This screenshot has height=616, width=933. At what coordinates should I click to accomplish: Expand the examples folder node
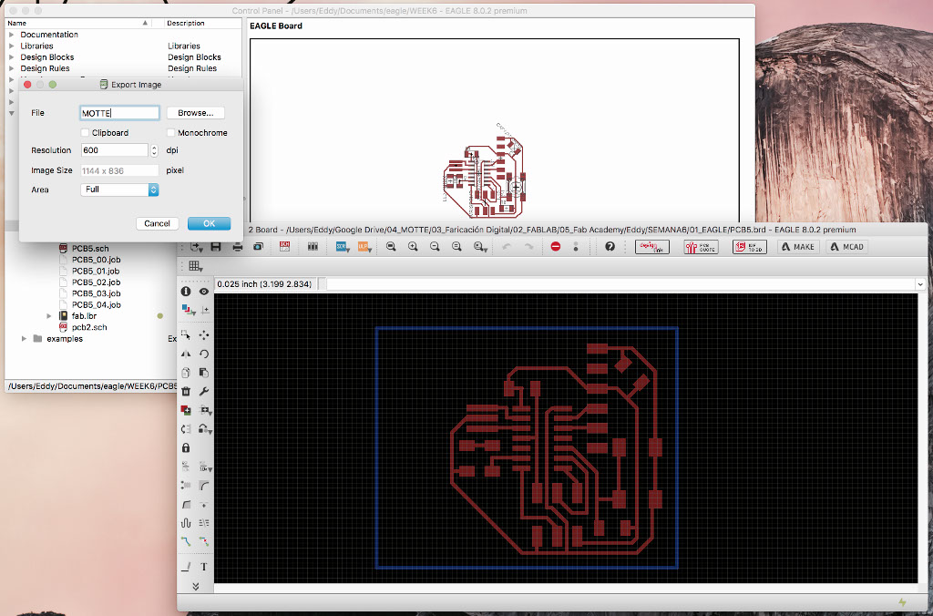point(24,339)
